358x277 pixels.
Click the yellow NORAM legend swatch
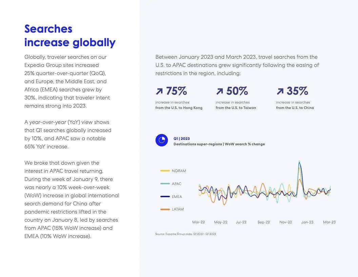tap(165, 171)
